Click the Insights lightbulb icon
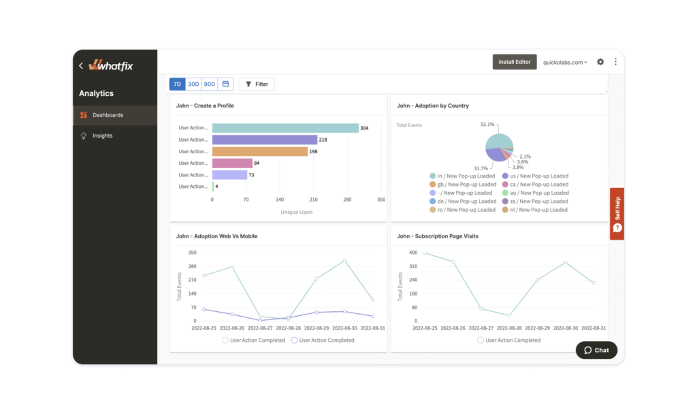 [x=84, y=136]
